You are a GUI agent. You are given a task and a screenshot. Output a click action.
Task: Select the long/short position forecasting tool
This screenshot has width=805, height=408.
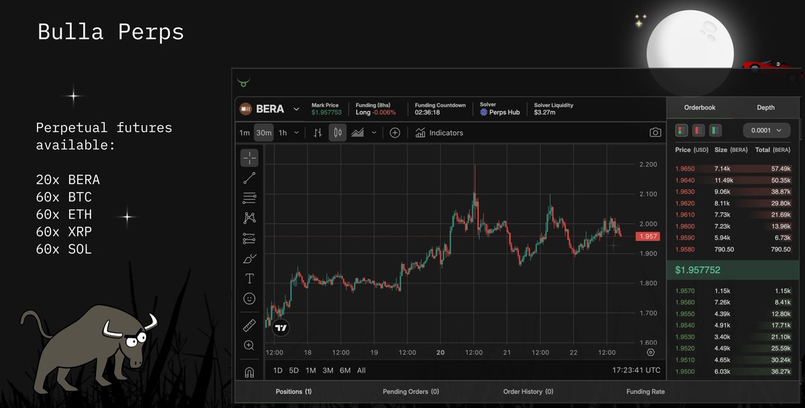tap(249, 238)
